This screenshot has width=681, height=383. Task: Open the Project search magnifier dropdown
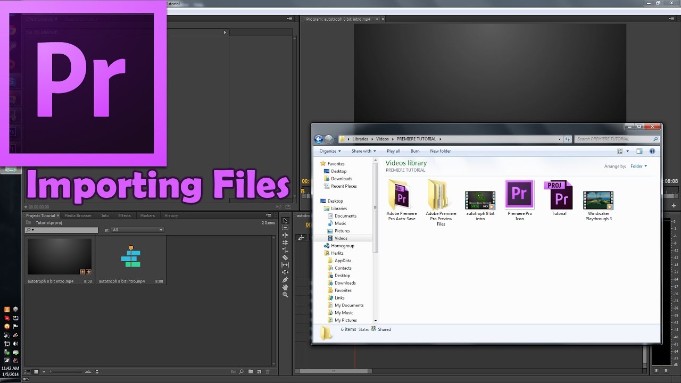(30, 230)
